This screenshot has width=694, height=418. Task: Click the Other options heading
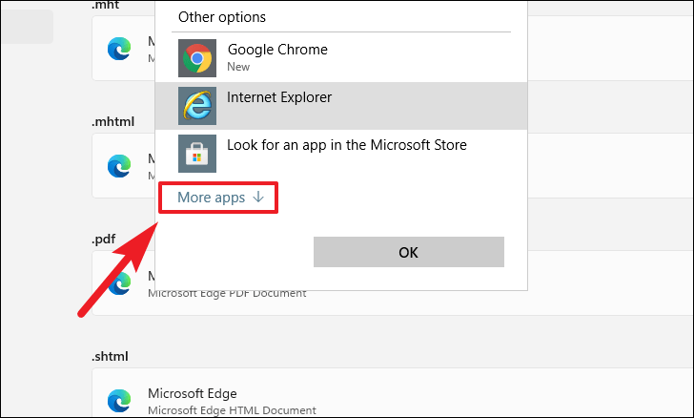click(x=222, y=17)
